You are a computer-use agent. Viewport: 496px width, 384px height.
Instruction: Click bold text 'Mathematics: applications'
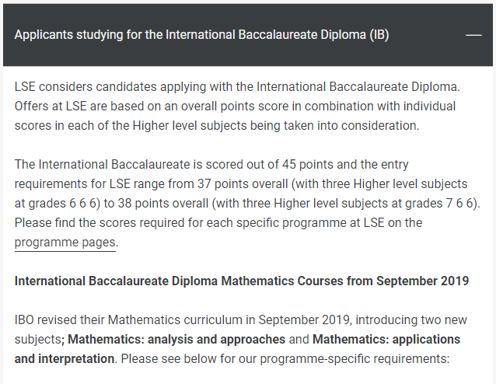pyautogui.click(x=386, y=340)
